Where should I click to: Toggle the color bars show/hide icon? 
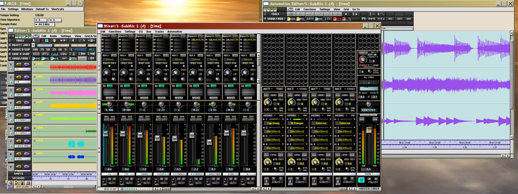(73, 58)
